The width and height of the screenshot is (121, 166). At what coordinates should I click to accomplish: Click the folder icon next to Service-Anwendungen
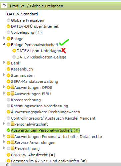pyautogui.click(x=12, y=142)
